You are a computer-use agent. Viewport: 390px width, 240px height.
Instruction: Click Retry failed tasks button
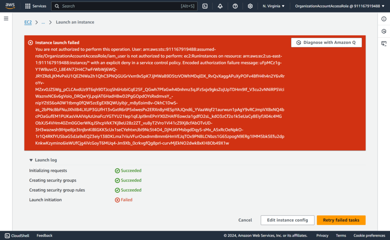[x=341, y=220]
